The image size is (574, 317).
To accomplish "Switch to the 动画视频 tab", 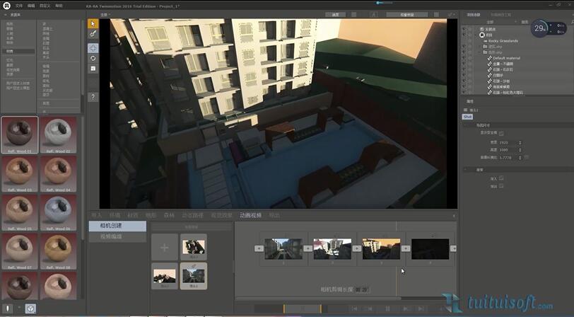I will pyautogui.click(x=250, y=215).
